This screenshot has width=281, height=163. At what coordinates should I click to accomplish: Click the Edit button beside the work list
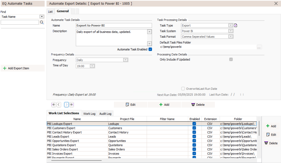[271, 135]
